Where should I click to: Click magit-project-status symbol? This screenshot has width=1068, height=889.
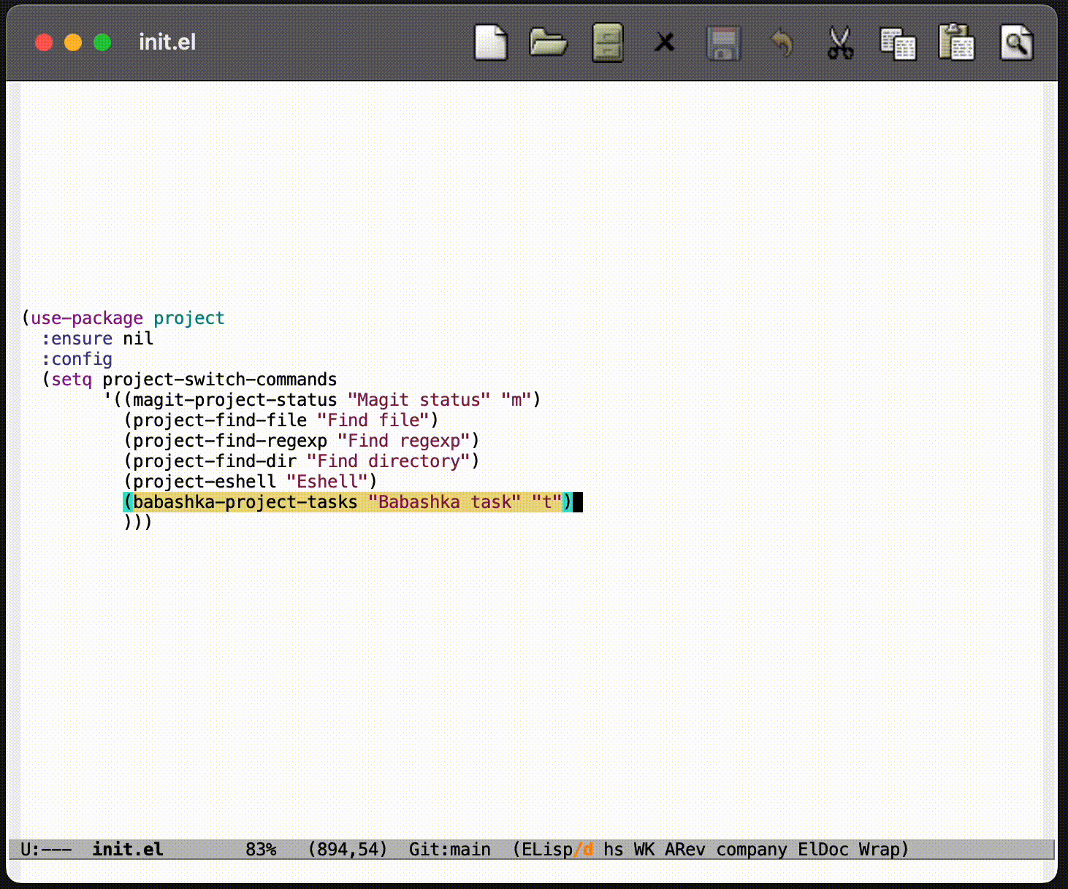[234, 400]
